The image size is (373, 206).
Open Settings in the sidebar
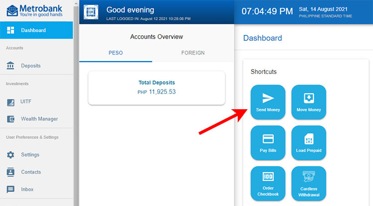tap(30, 155)
